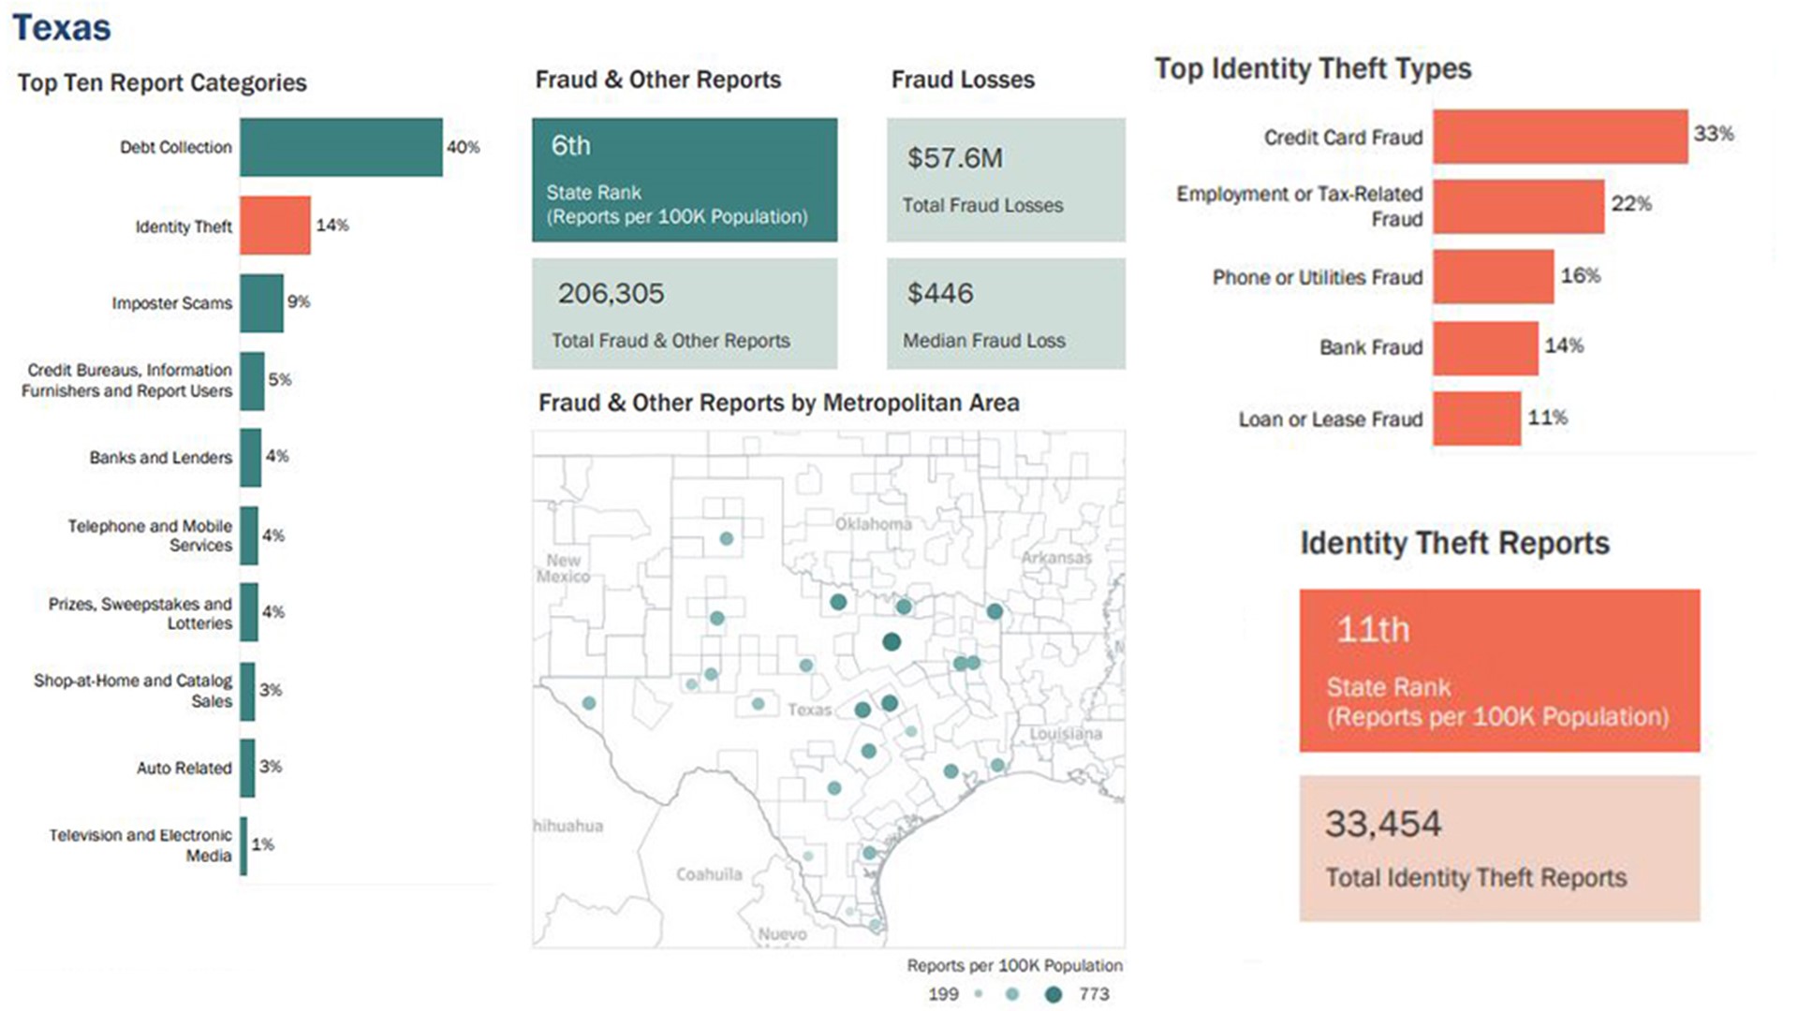Click the Reports per 100K Population legend
Image resolution: width=1798 pixels, height=1011 pixels.
[1014, 965]
